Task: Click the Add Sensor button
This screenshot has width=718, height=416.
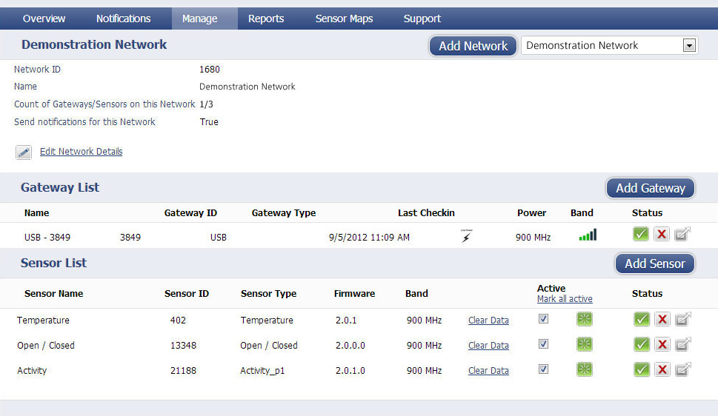Action: (x=655, y=264)
